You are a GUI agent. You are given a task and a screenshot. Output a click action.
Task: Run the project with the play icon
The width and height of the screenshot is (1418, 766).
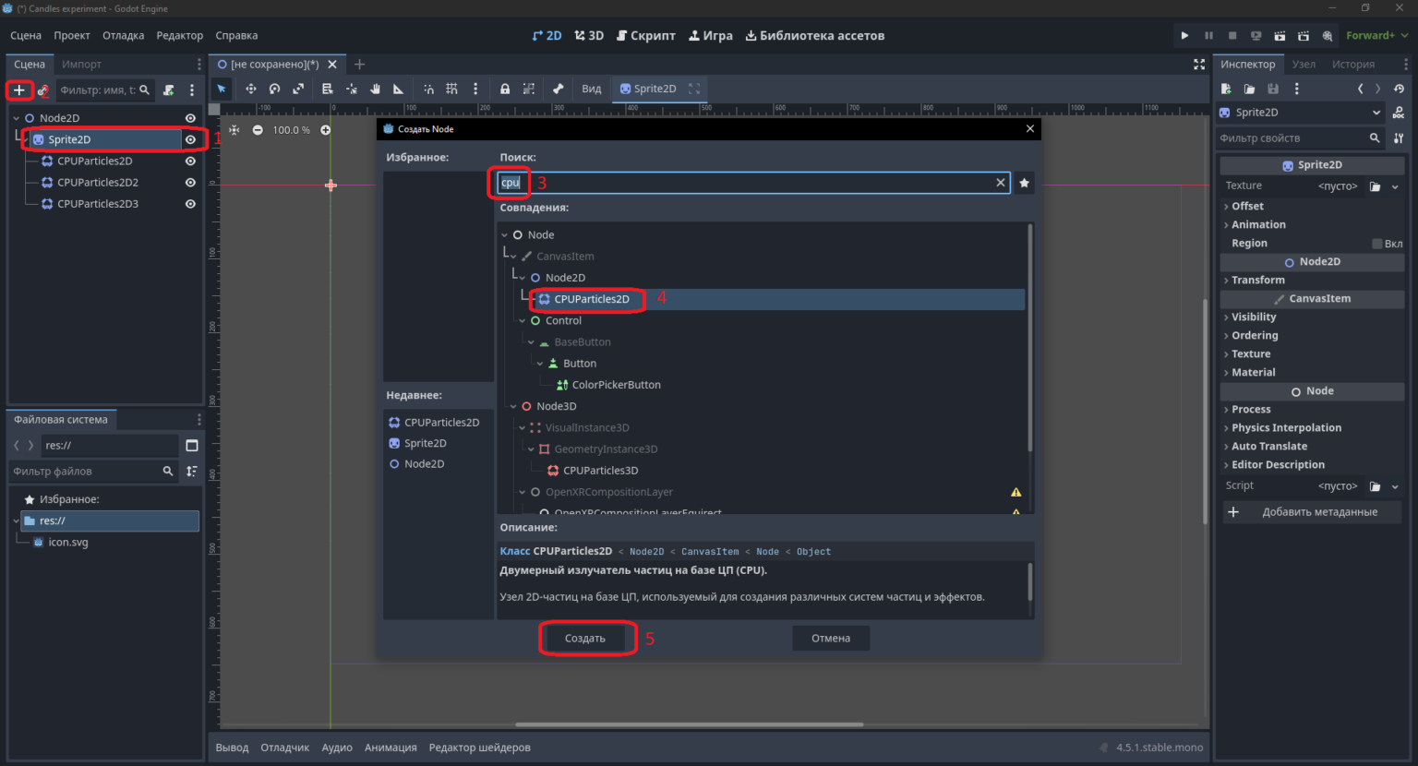click(x=1184, y=35)
